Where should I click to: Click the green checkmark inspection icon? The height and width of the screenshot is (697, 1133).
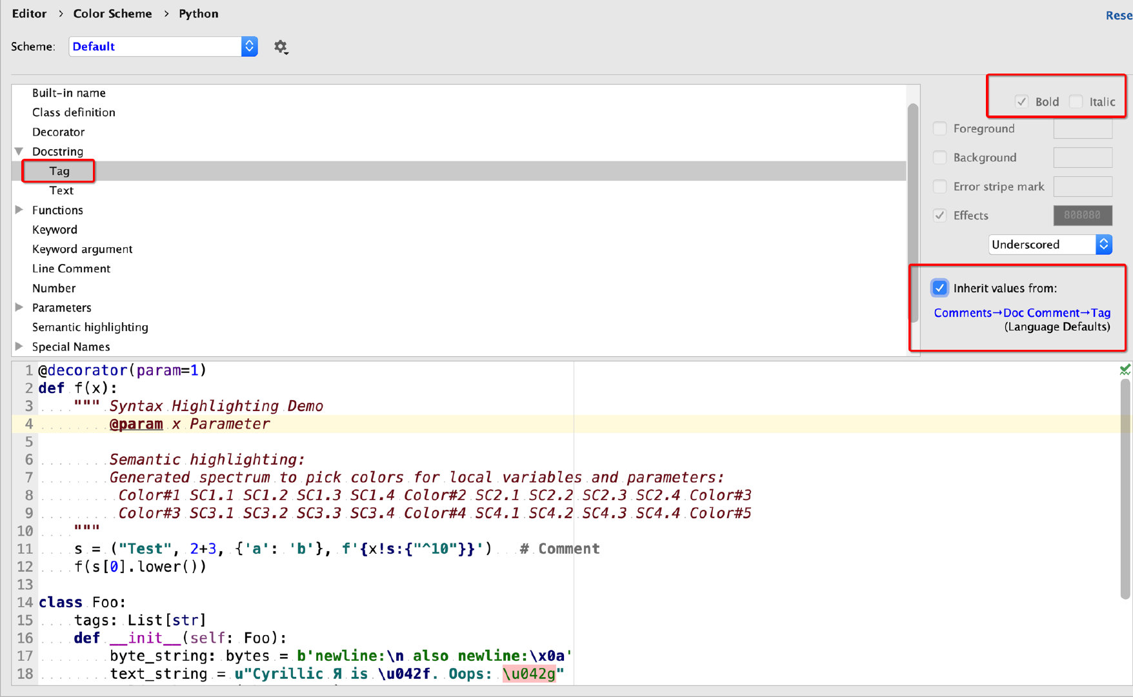pos(1125,370)
